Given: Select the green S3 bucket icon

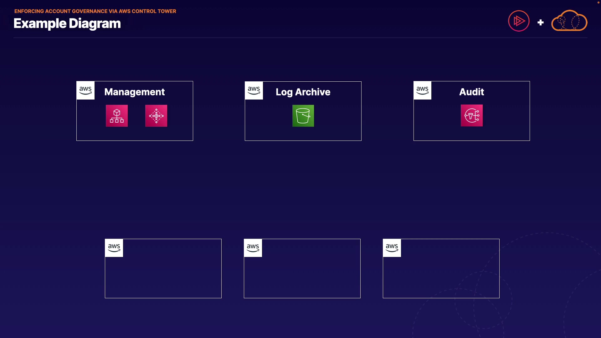Looking at the screenshot, I should coord(303,116).
